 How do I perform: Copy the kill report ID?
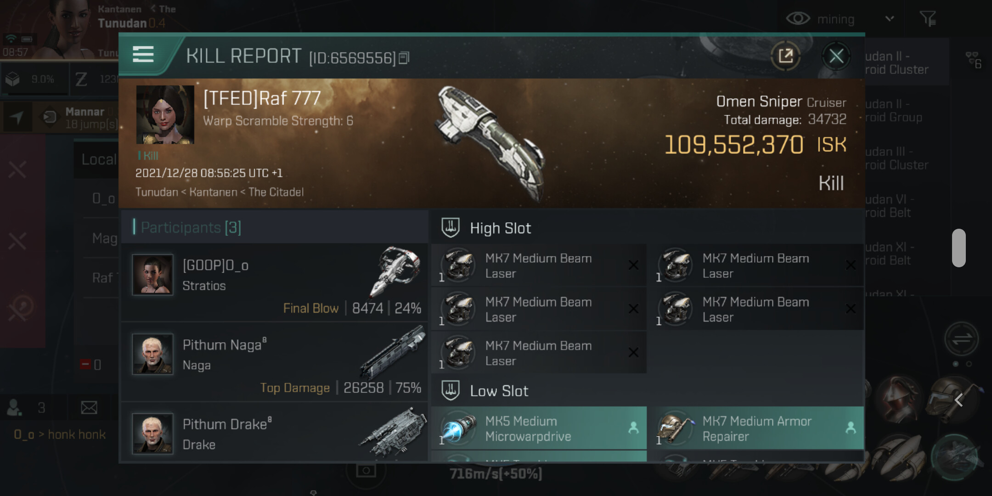[x=404, y=58]
